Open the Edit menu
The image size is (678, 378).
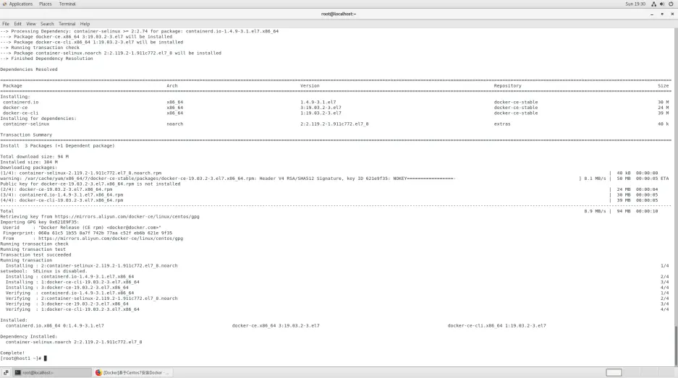coord(17,24)
